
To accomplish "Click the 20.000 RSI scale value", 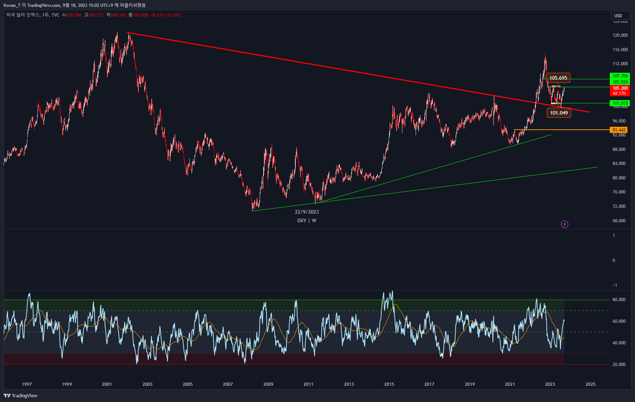I will click(619, 365).
